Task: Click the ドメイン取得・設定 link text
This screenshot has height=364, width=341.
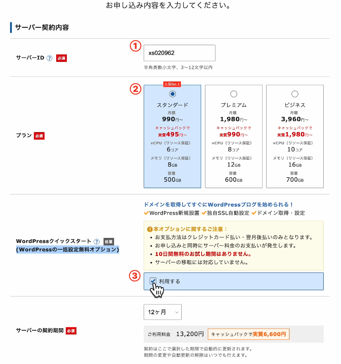Action: pos(281,213)
